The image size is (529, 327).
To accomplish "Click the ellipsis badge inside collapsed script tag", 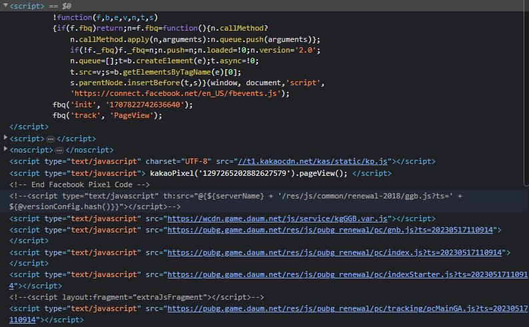I will click(51, 139).
